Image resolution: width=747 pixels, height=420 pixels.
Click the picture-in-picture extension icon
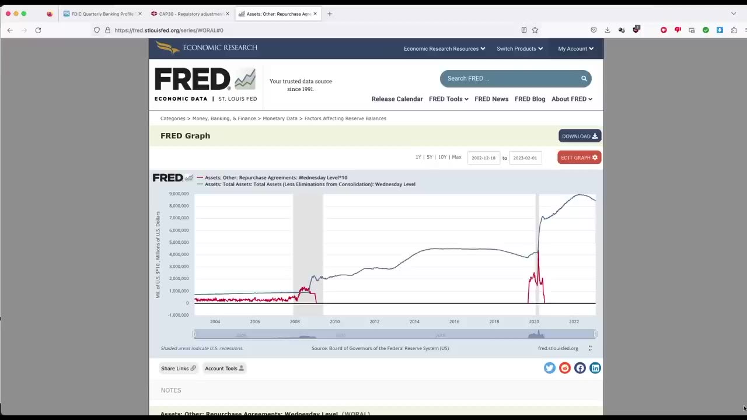point(692,30)
